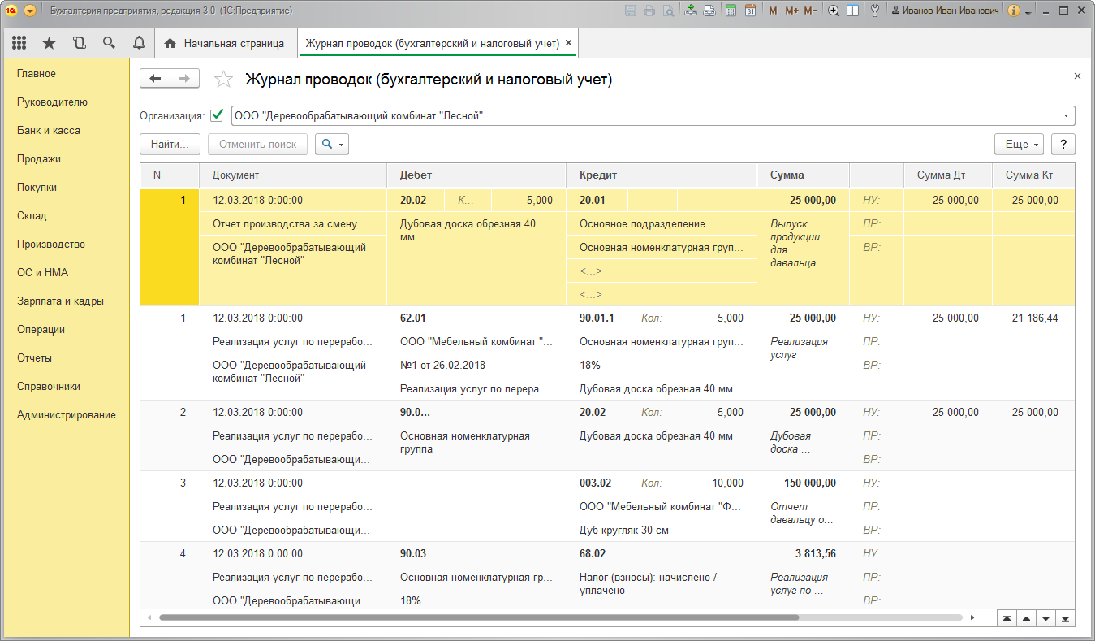
Task: Open the History icon in the tools panel
Action: (79, 43)
